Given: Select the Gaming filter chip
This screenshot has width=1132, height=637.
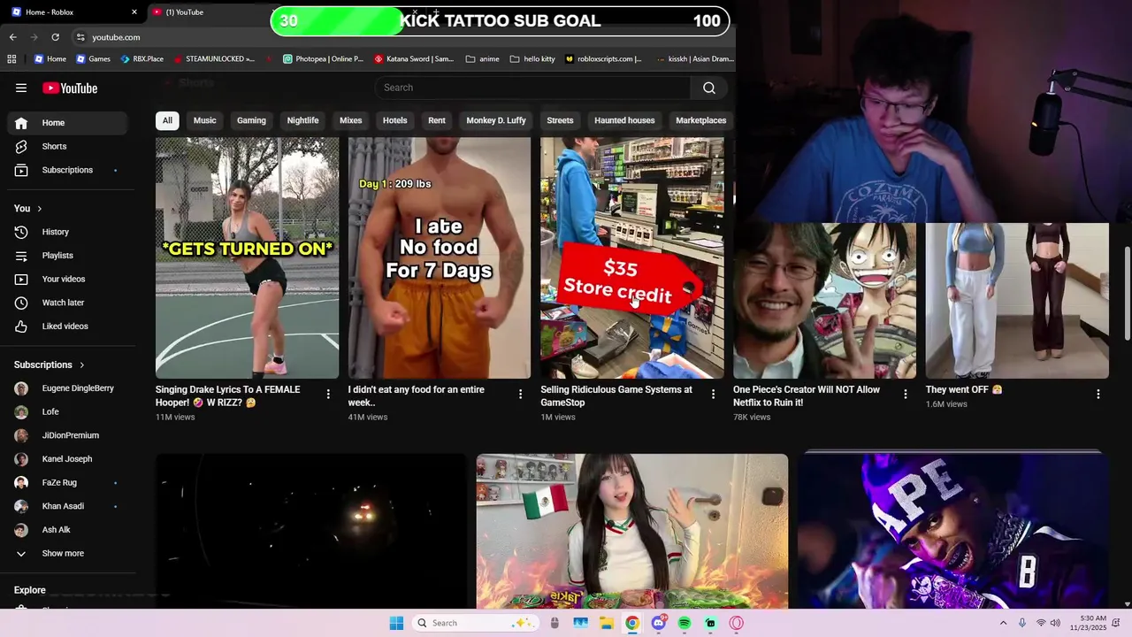Looking at the screenshot, I should point(251,120).
